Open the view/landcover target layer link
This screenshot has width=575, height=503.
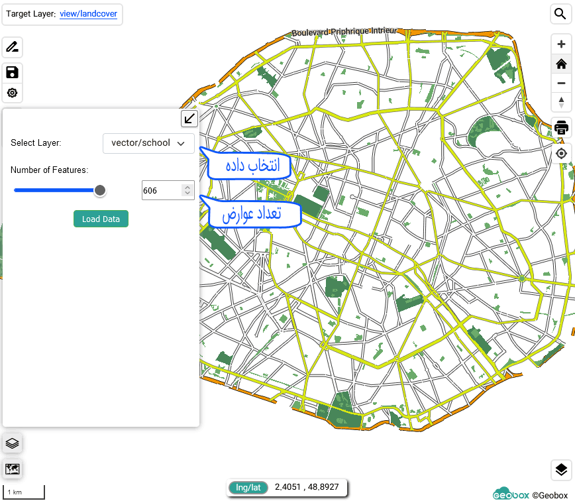88,14
